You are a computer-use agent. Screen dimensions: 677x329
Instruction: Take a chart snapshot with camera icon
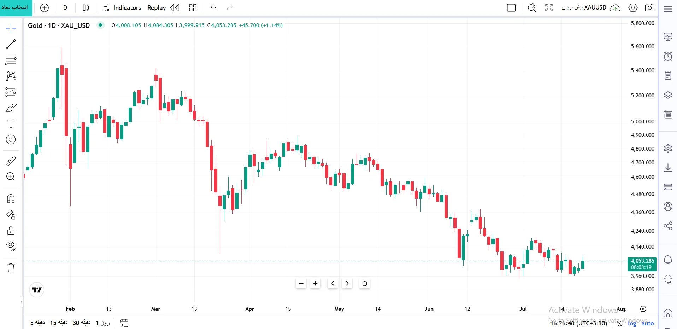[649, 7]
